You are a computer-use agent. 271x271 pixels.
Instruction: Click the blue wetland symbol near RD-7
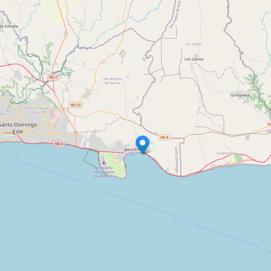[x=66, y=72]
